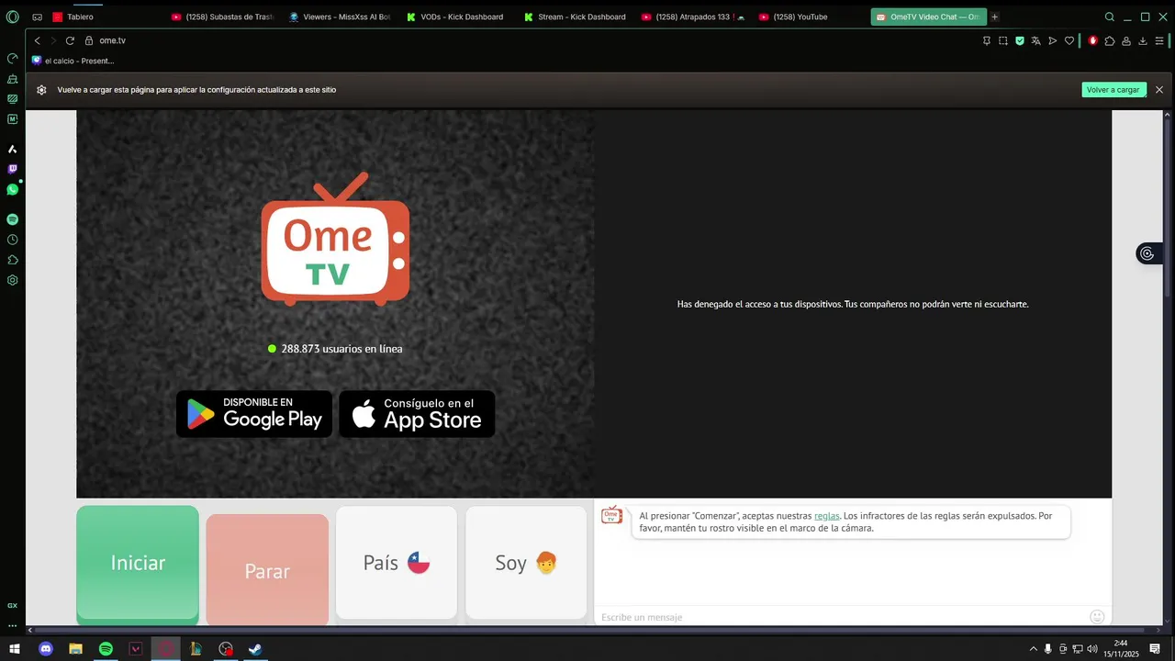1175x661 pixels.
Task: Open WhatsApp messenger in the sidebar
Action: [x=13, y=189]
